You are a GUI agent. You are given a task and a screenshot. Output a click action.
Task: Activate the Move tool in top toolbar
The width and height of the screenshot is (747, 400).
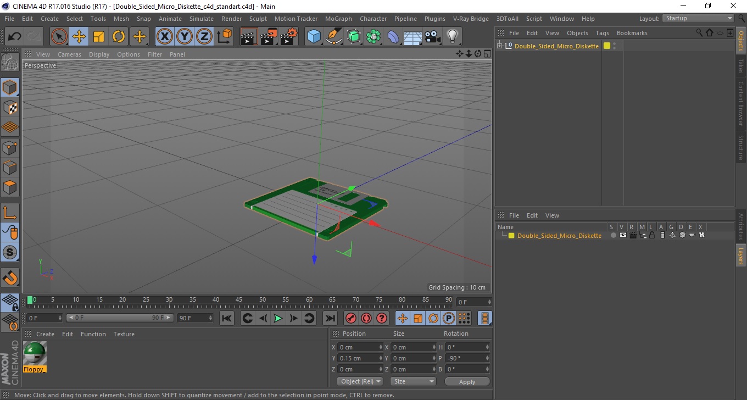point(79,37)
